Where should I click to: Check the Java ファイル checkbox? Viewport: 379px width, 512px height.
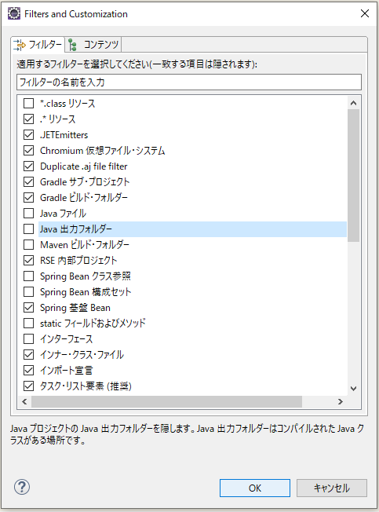(29, 214)
